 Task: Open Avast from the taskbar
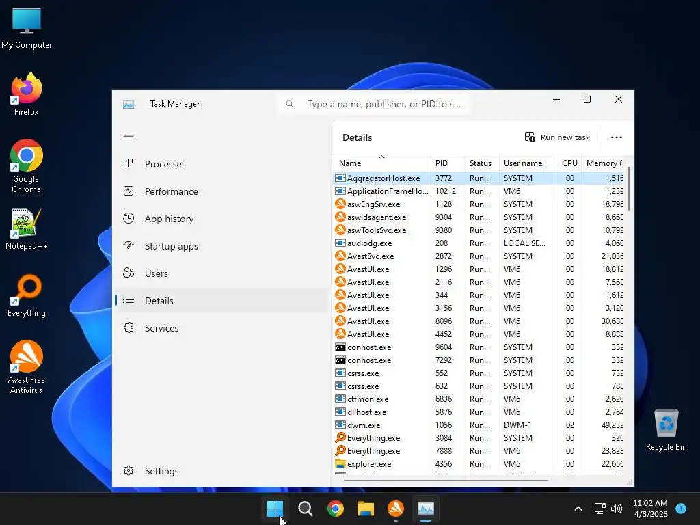click(x=396, y=509)
